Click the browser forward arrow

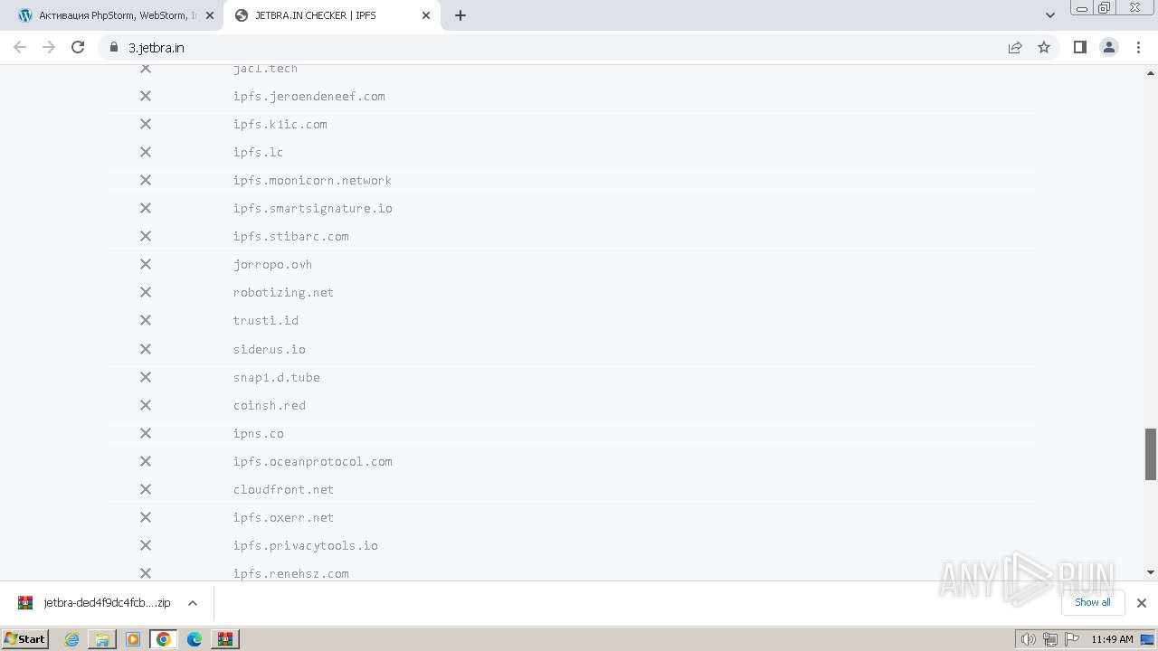pyautogui.click(x=49, y=47)
